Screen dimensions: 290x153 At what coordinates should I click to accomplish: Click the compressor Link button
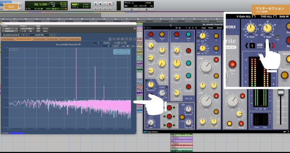151,34
